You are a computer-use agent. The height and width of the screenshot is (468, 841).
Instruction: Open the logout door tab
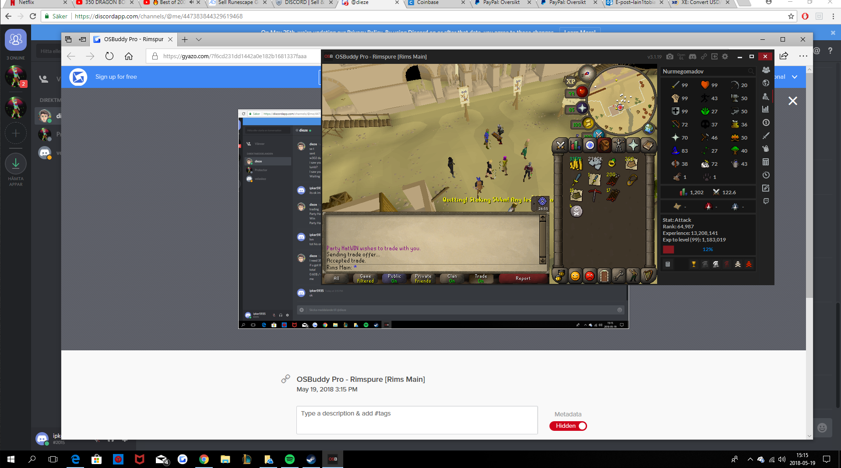tap(604, 276)
